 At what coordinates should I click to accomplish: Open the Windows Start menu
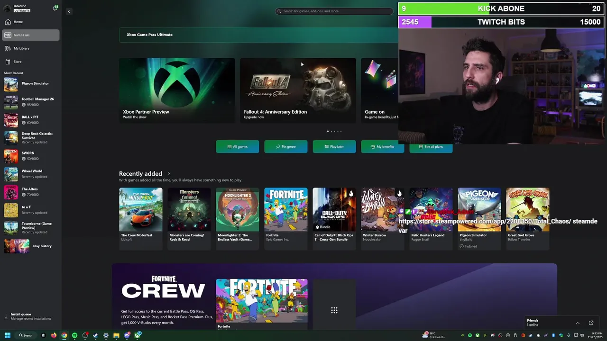click(8, 335)
